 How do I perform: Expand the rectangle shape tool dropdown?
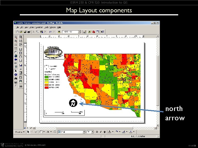[x=44, y=132]
